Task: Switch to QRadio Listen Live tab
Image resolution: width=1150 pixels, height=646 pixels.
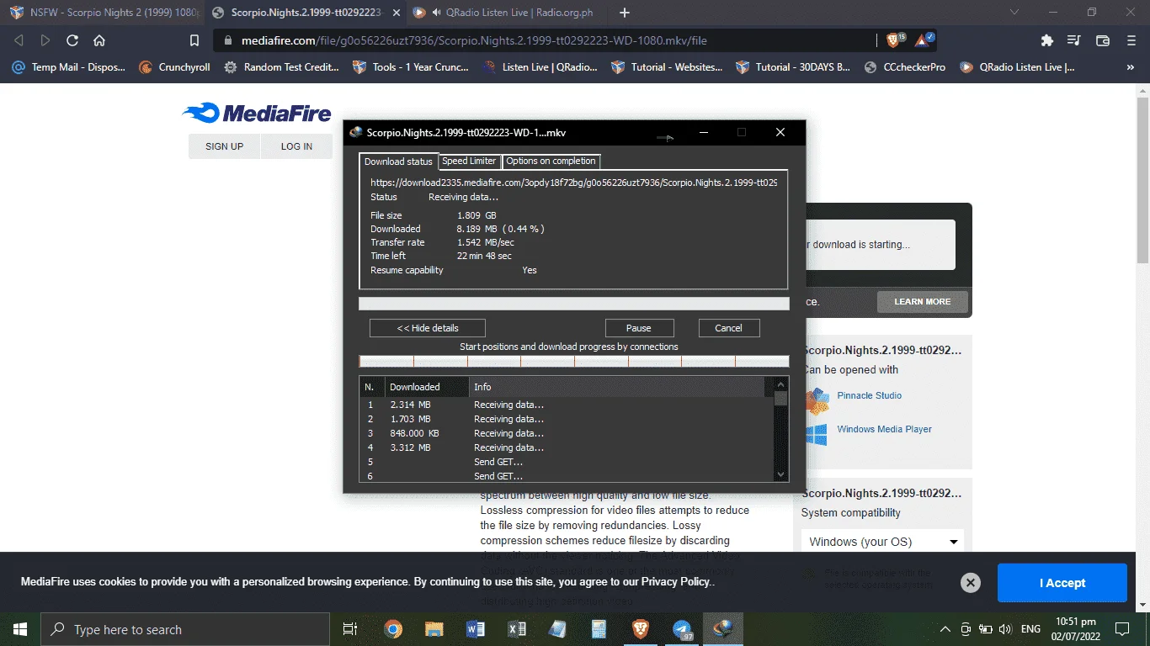Action: [508, 13]
